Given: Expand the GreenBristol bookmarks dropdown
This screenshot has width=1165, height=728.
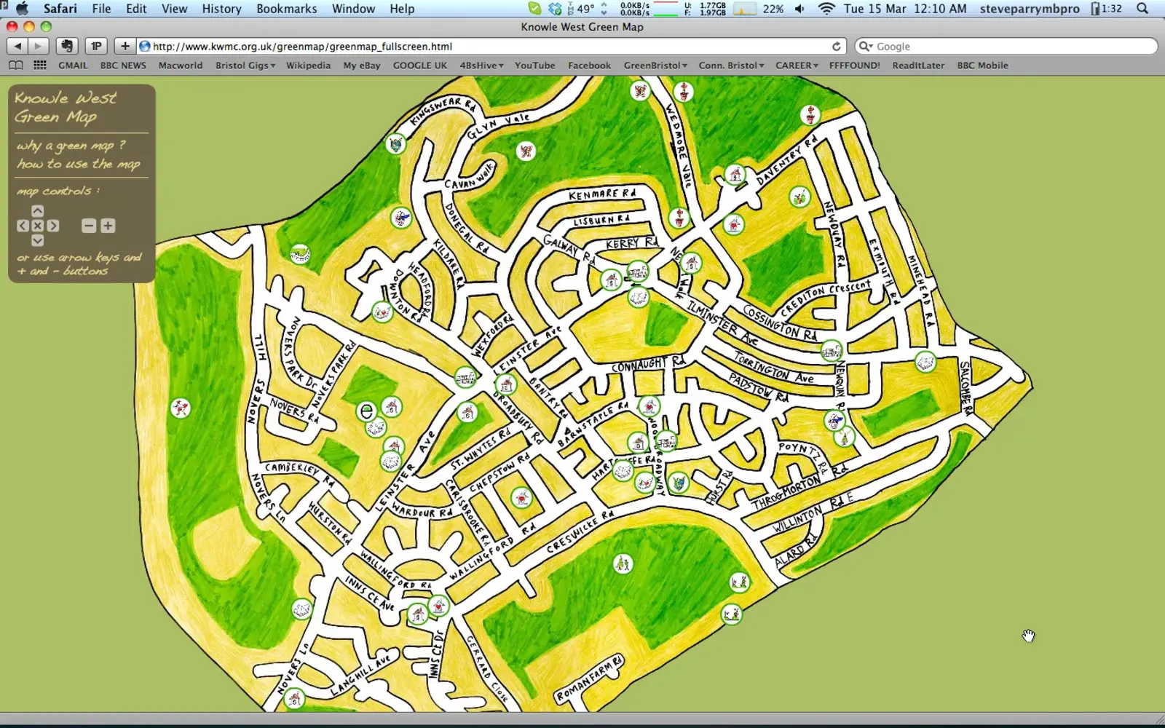Looking at the screenshot, I should coord(655,66).
